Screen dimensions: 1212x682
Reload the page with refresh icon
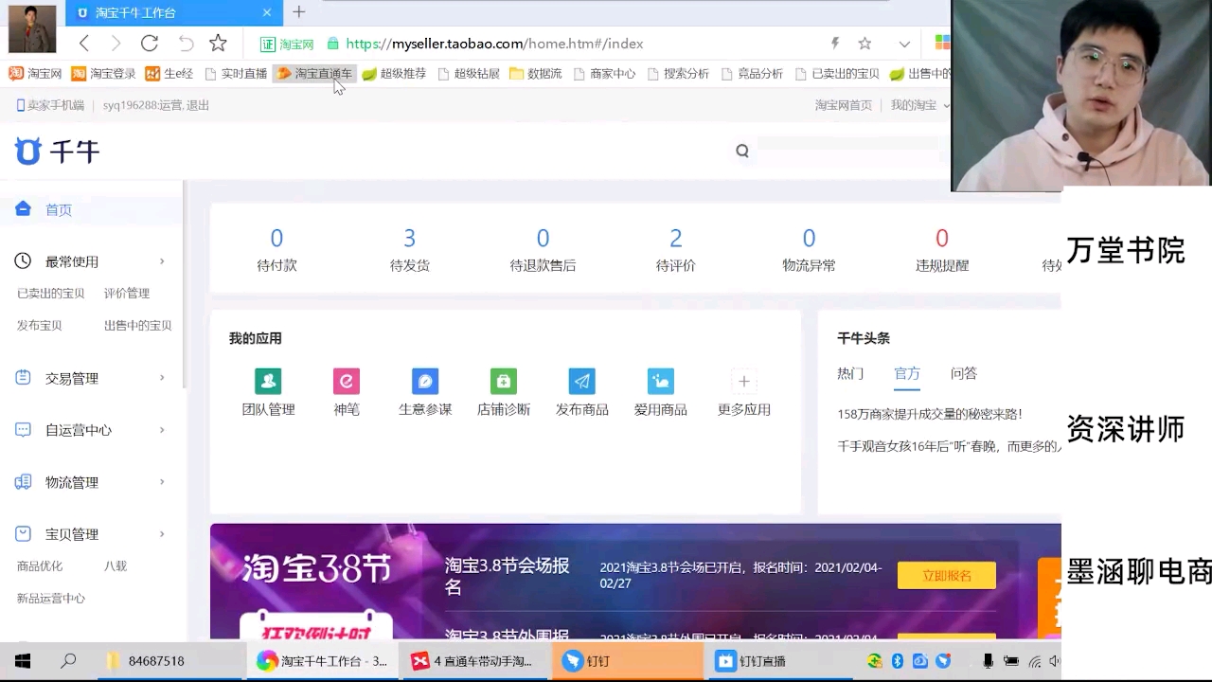pos(150,43)
